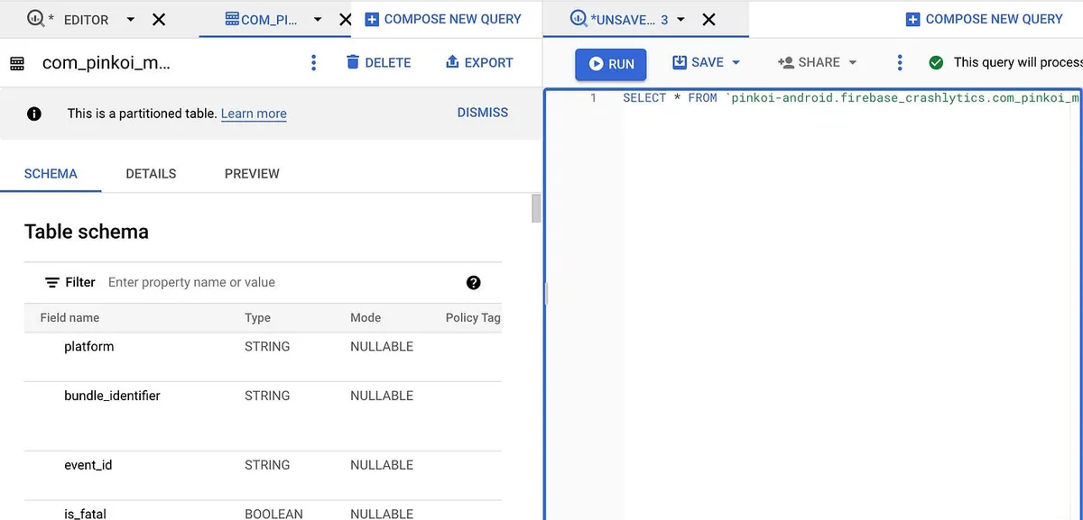Run the query with RUN button
Image resolution: width=1083 pixels, height=520 pixels.
pos(611,63)
